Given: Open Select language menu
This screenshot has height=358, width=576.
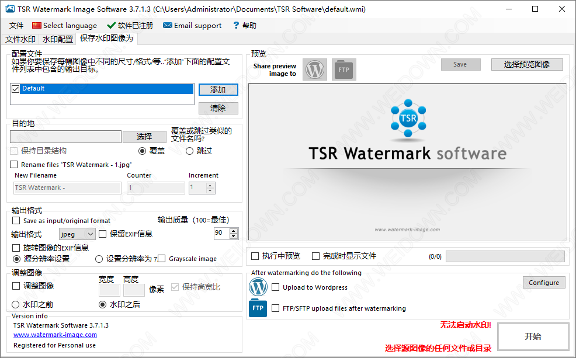Looking at the screenshot, I should 65,25.
